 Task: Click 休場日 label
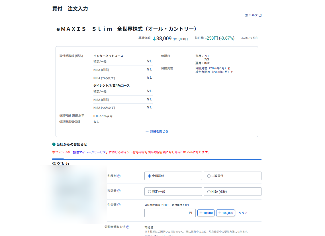165,56
